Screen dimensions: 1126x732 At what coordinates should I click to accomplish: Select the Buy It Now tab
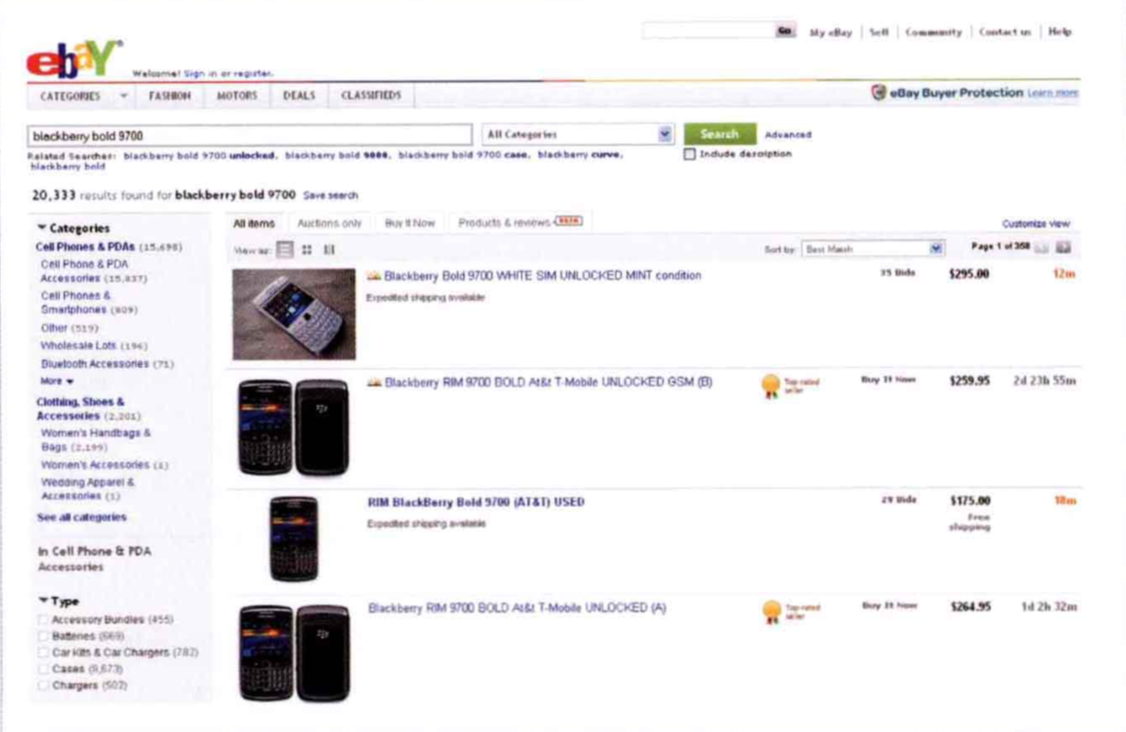pos(410,223)
